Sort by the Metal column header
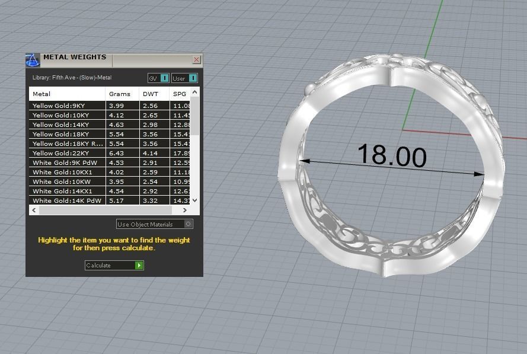 point(67,94)
